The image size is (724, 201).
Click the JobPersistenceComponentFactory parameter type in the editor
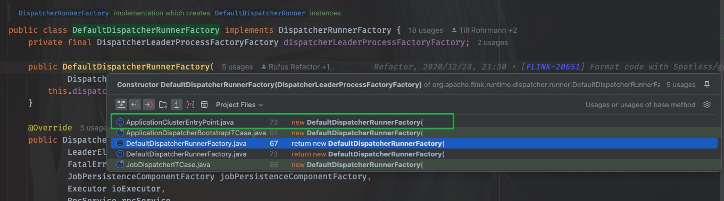point(141,176)
